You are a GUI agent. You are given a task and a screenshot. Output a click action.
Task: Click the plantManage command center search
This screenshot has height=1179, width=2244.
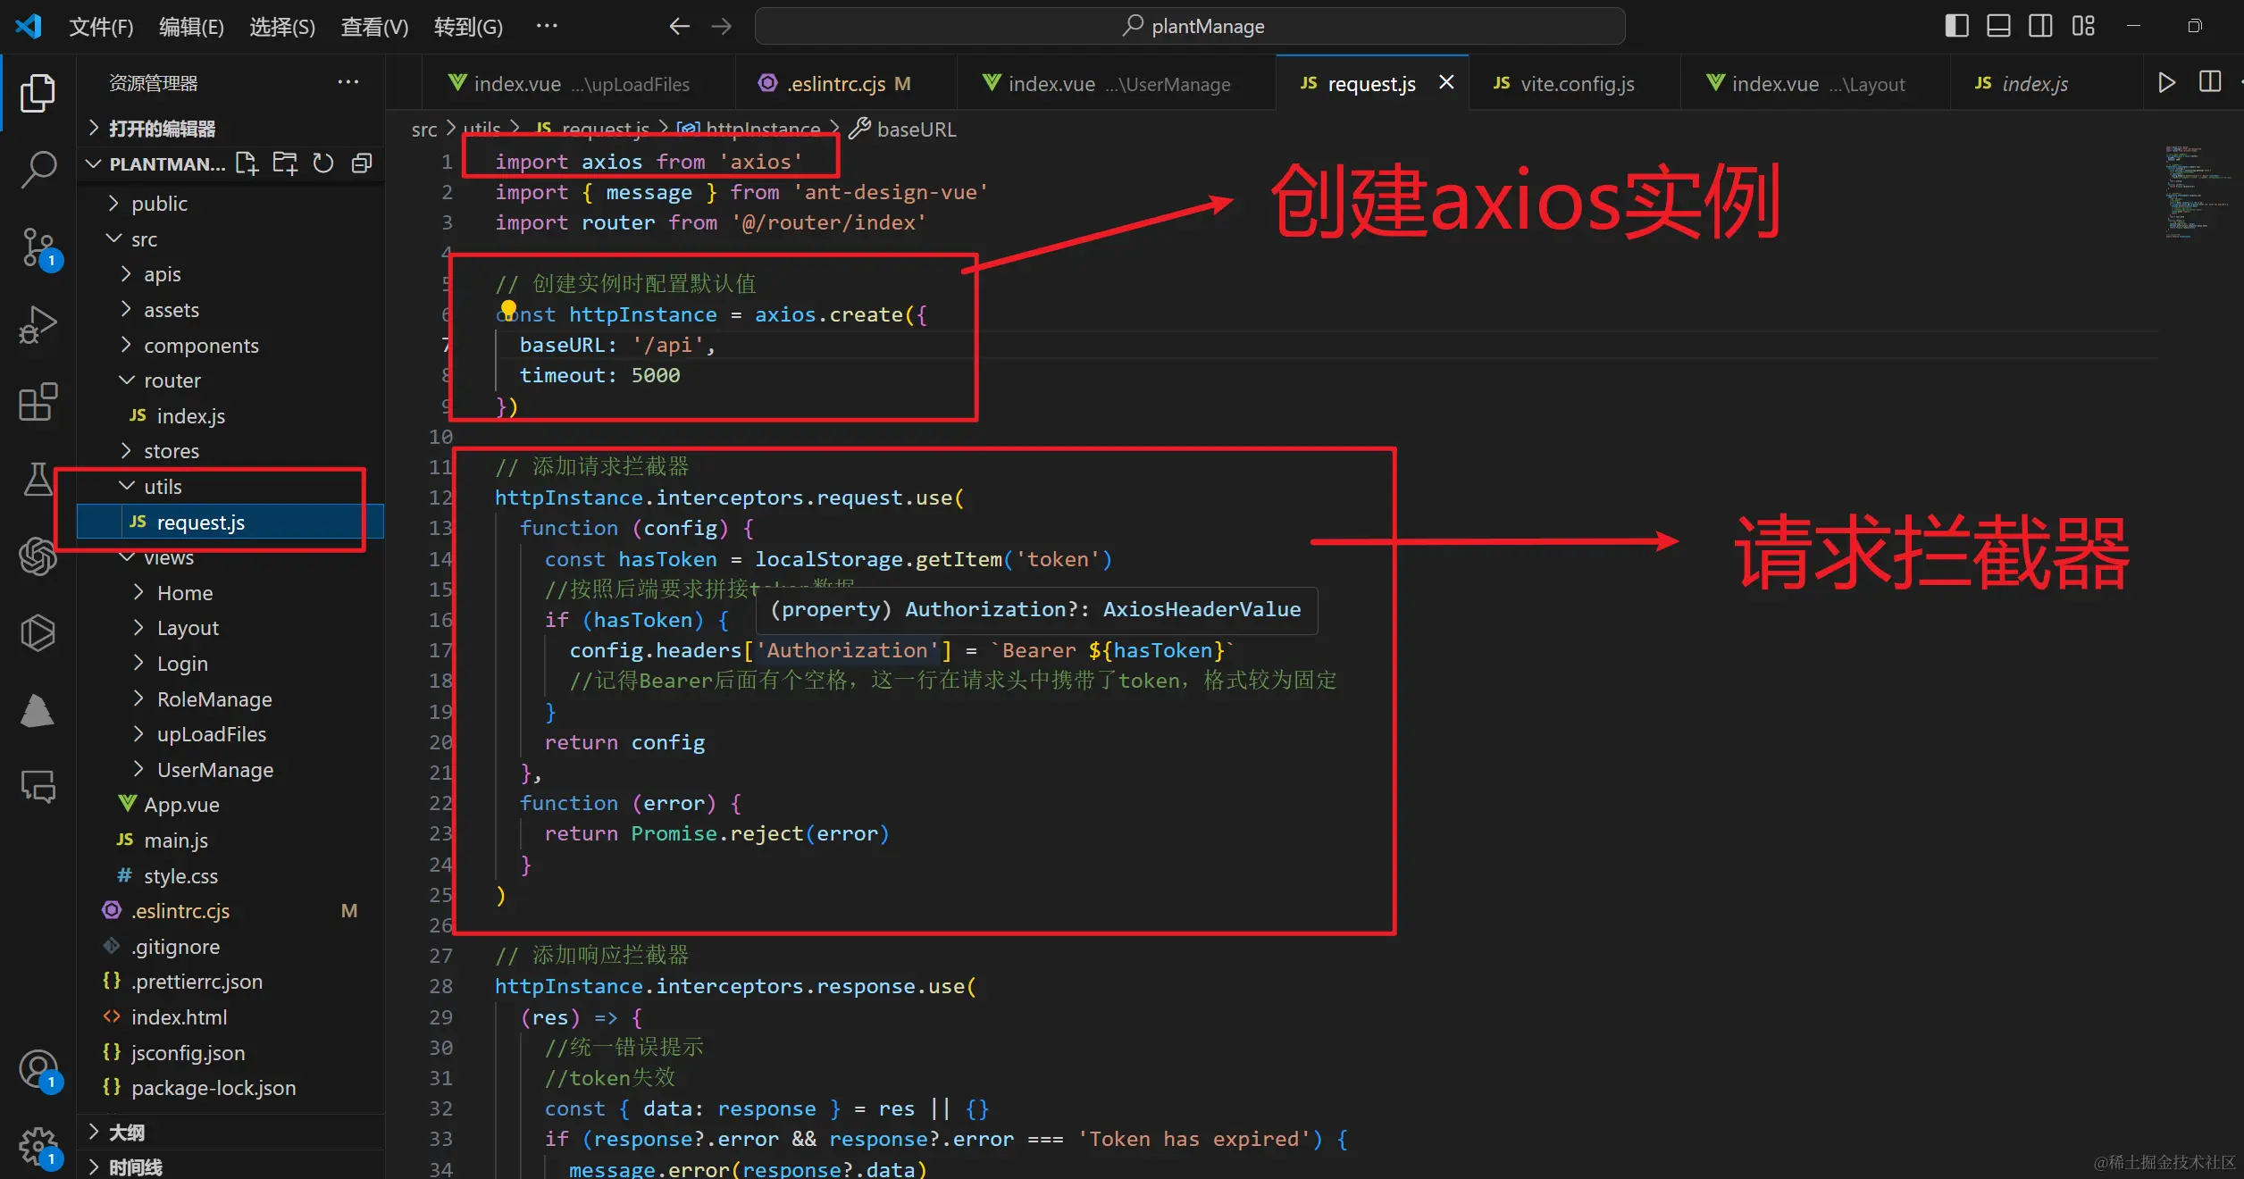[1189, 26]
